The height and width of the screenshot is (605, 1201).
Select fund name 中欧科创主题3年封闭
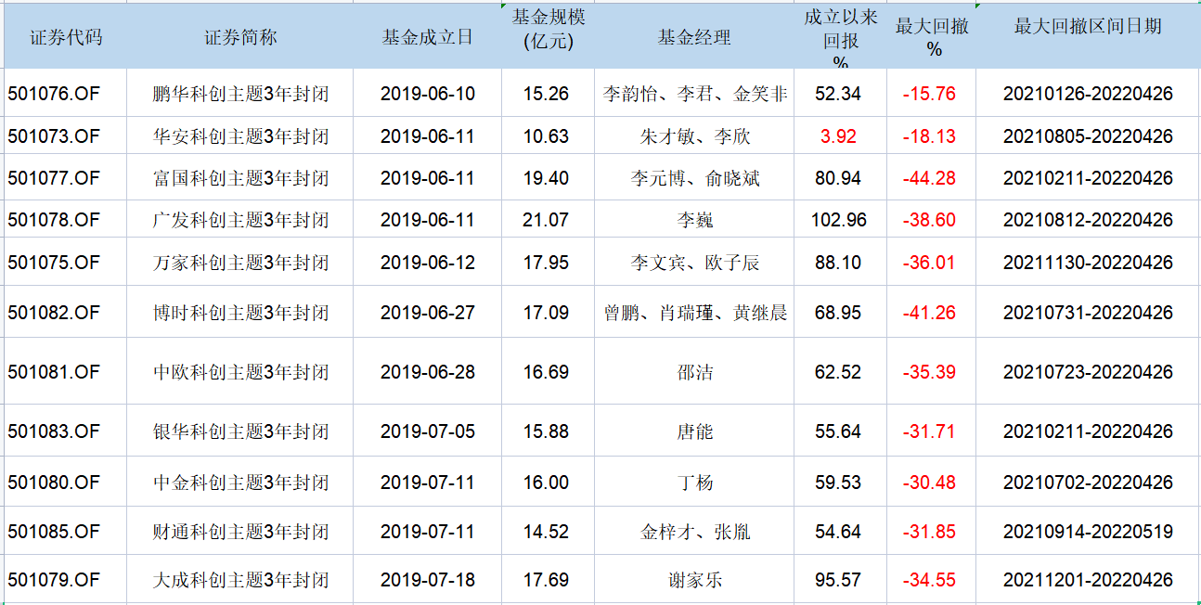[x=240, y=372]
